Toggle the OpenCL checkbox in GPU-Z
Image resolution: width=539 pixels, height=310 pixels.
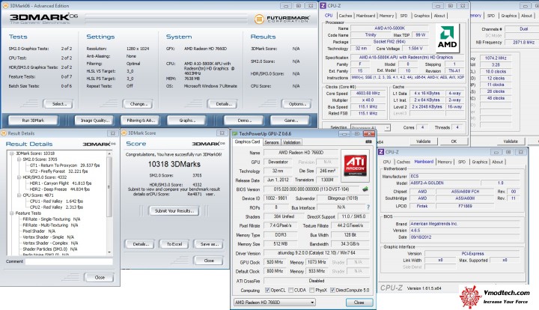tap(268, 288)
